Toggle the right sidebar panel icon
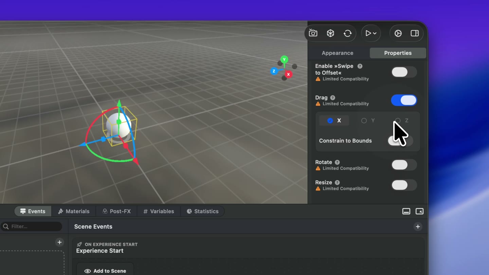The height and width of the screenshot is (275, 489). coord(415,33)
